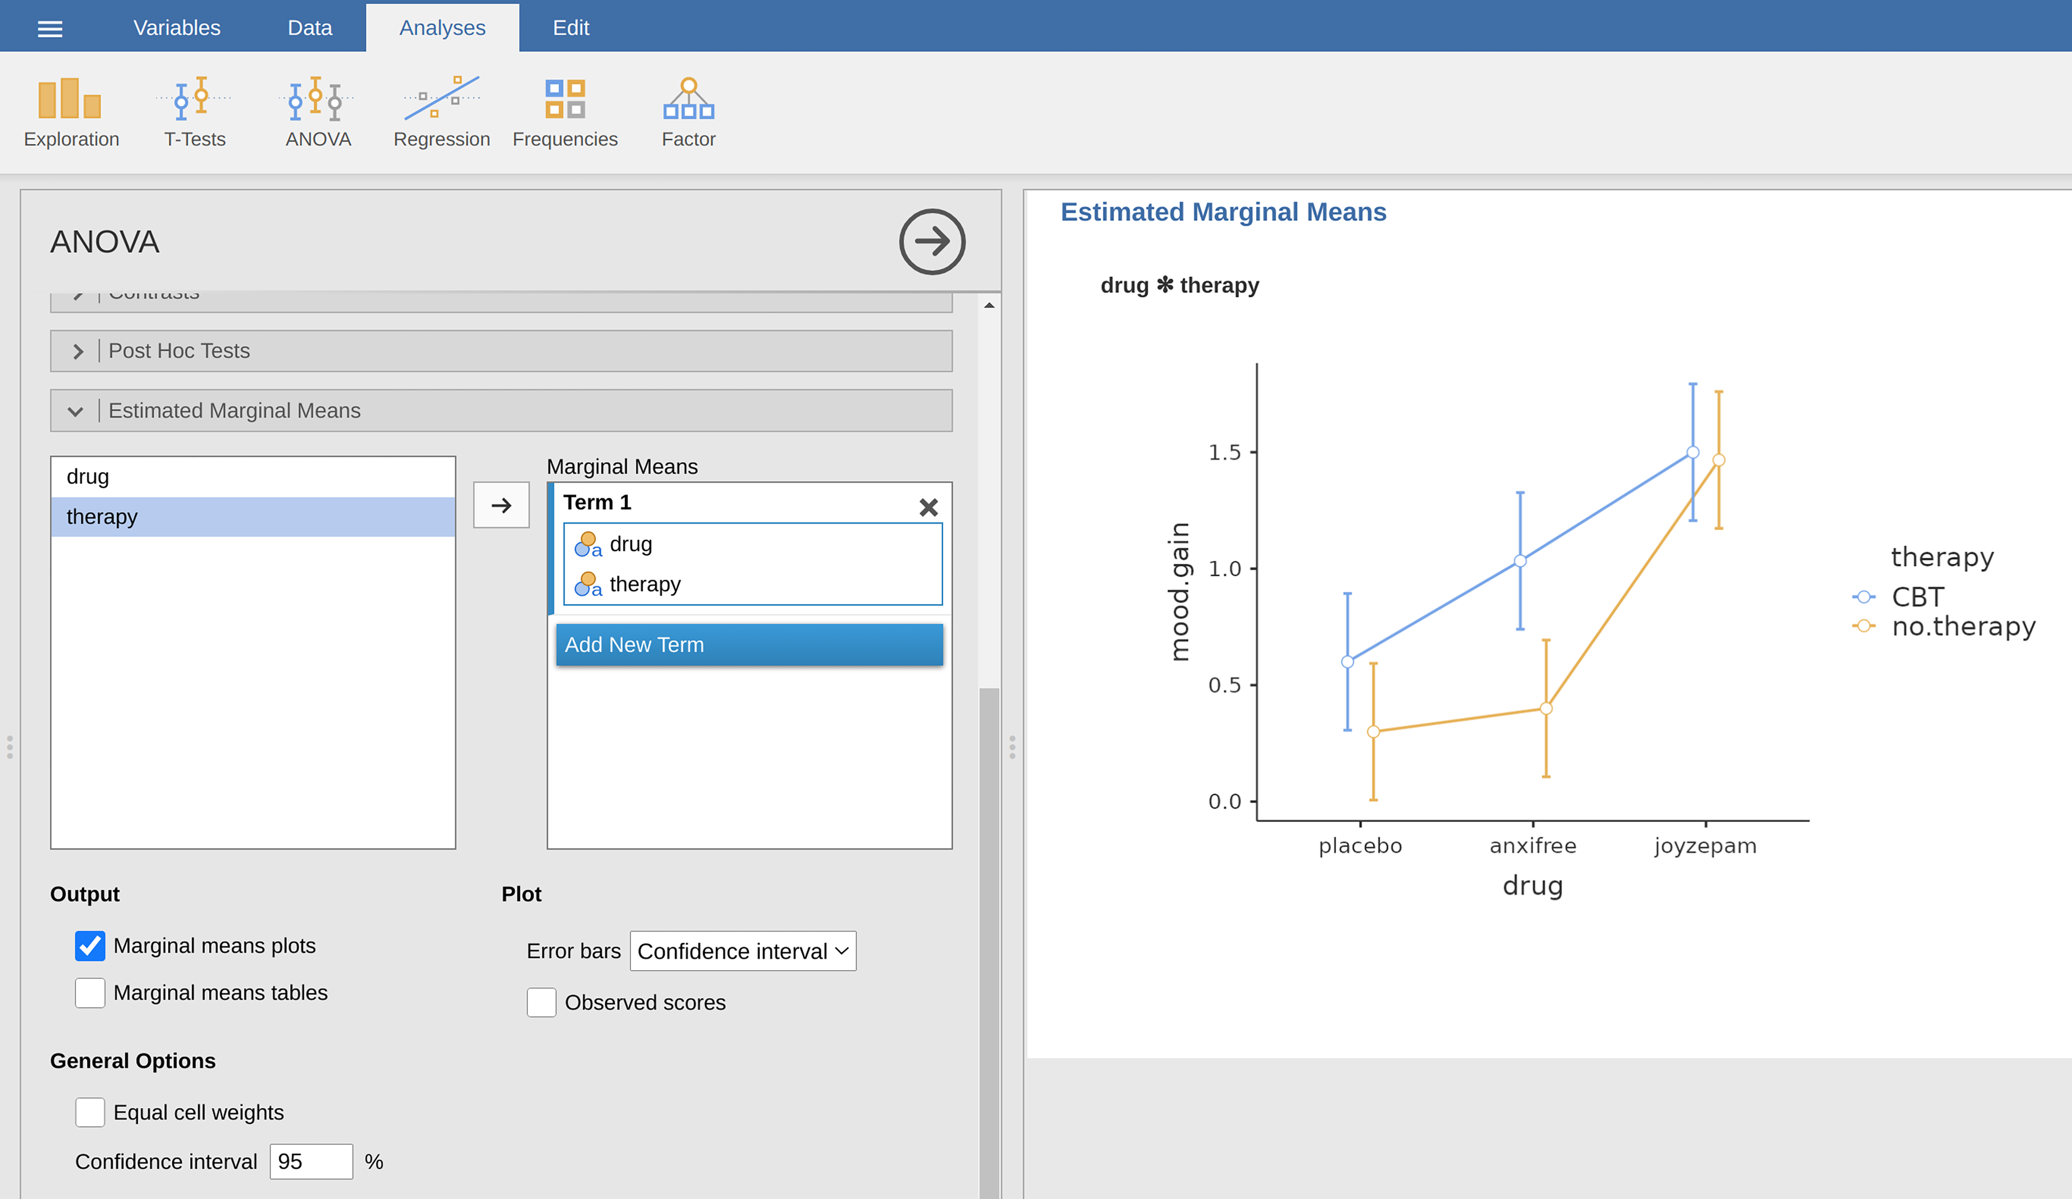Open the Error bars dropdown

pos(742,951)
